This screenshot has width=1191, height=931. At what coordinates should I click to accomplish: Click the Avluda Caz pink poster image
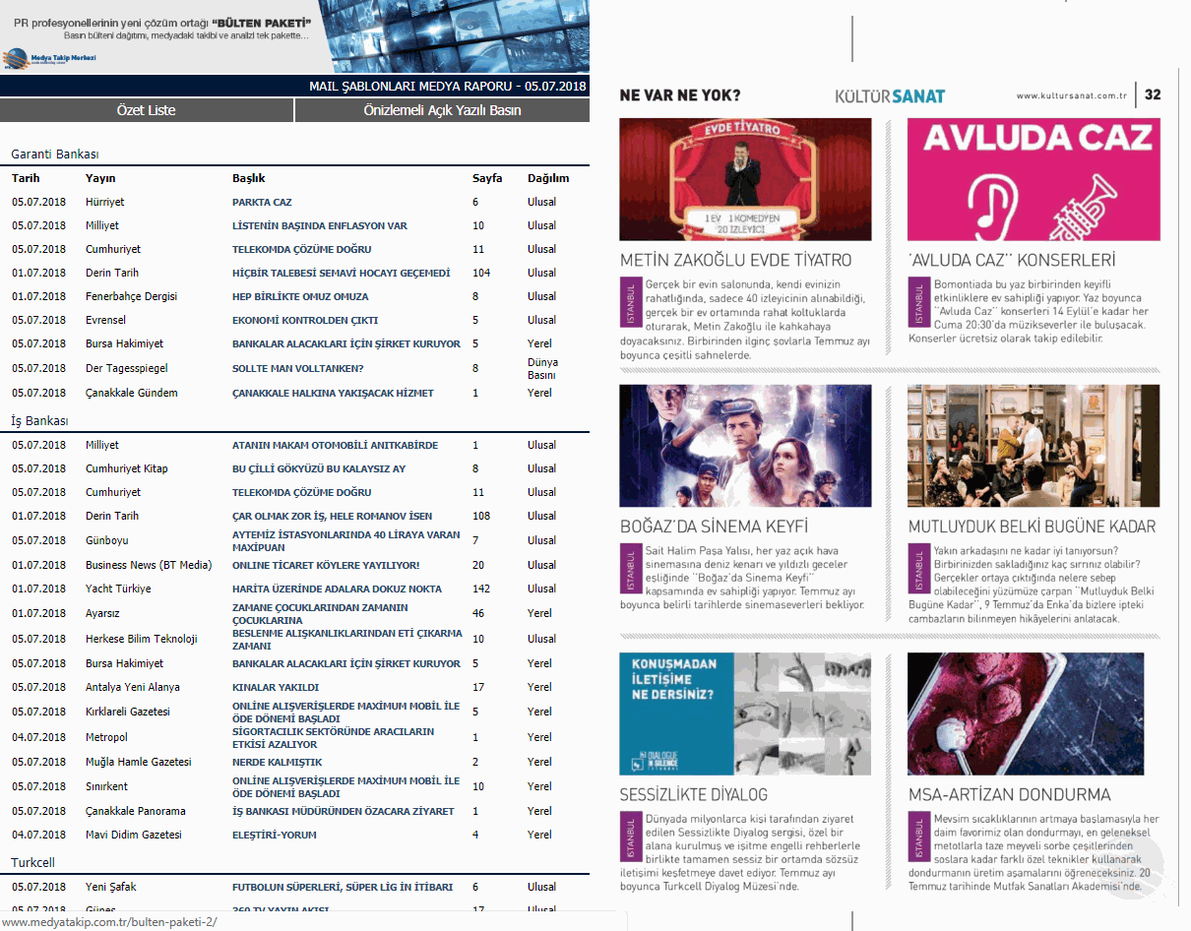pyautogui.click(x=1034, y=179)
